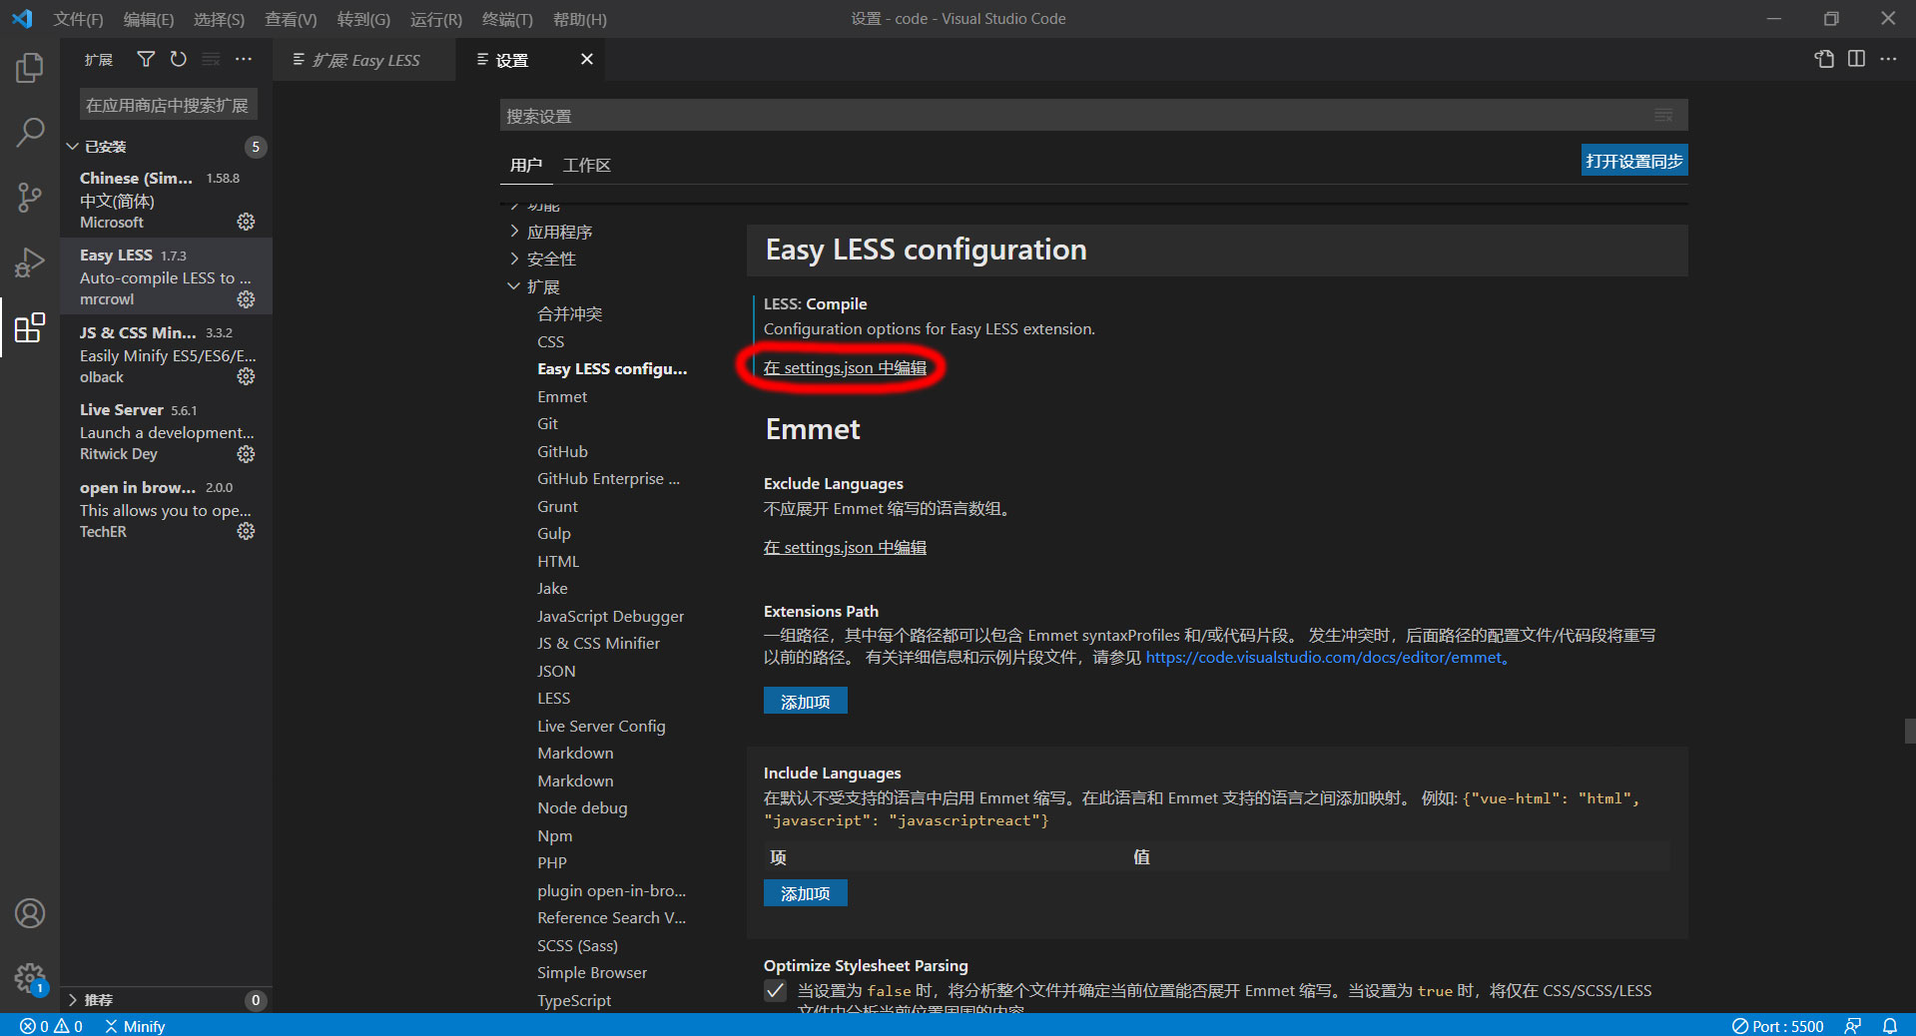Image resolution: width=1916 pixels, height=1036 pixels.
Task: Add item under Extensions Path
Action: pos(805,702)
